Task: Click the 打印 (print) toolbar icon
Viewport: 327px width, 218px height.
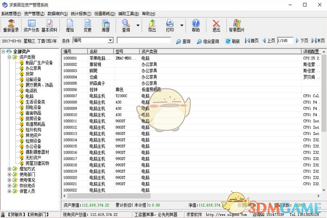Action: coord(170,26)
